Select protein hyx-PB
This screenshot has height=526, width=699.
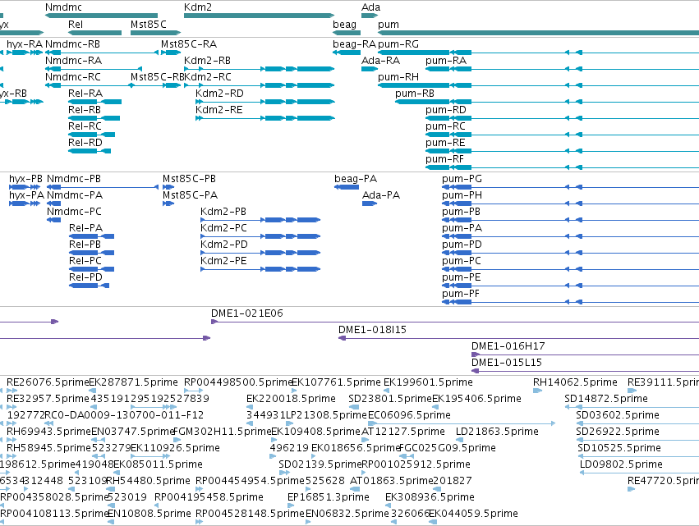(25, 188)
